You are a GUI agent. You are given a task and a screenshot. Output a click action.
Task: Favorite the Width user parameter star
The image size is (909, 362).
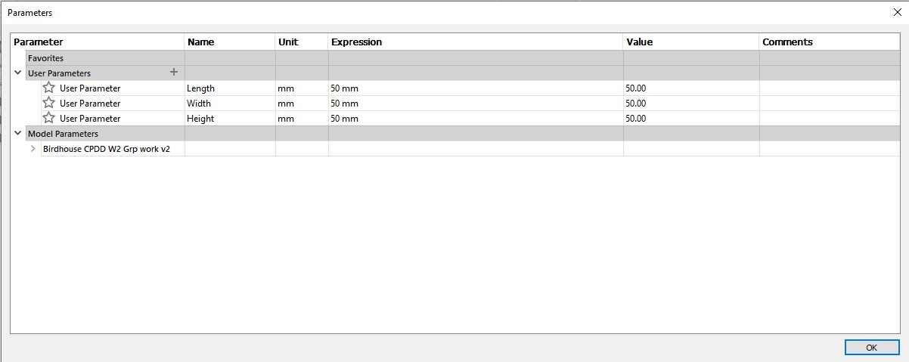point(49,103)
